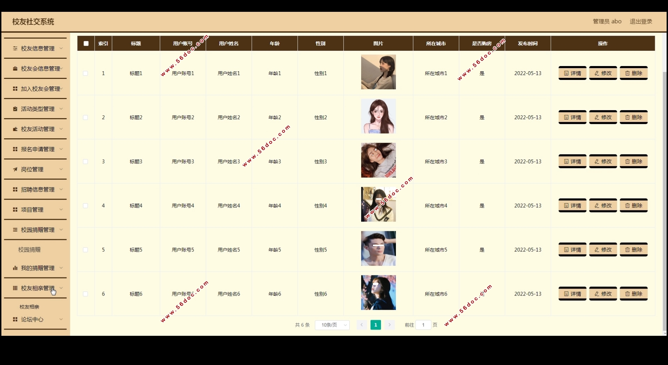Image resolution: width=668 pixels, height=365 pixels.
Task: Open photo thumbnail in row 标题6
Action: point(379,293)
